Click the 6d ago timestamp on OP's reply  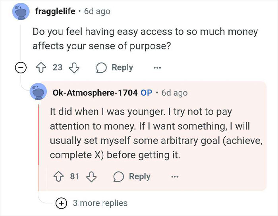[174, 93]
